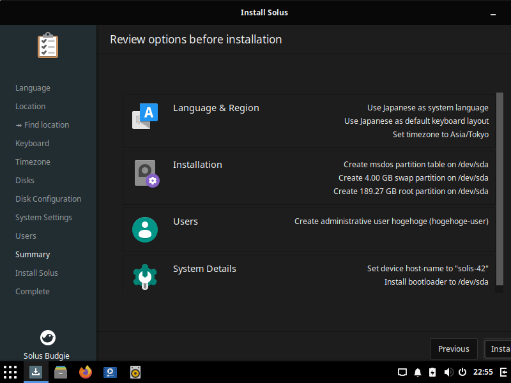
Task: Select Complete step in sidebar
Action: [33, 292]
